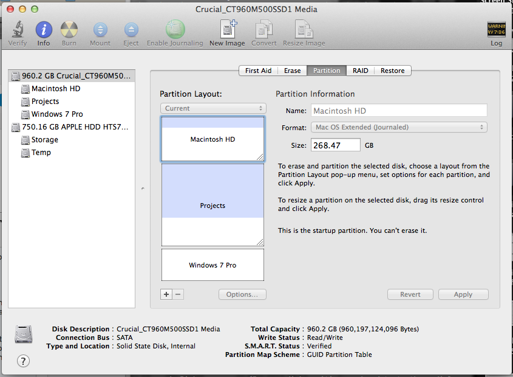Viewport: 513px width, 377px height.
Task: Click the Mount toolbar icon
Action: (99, 29)
